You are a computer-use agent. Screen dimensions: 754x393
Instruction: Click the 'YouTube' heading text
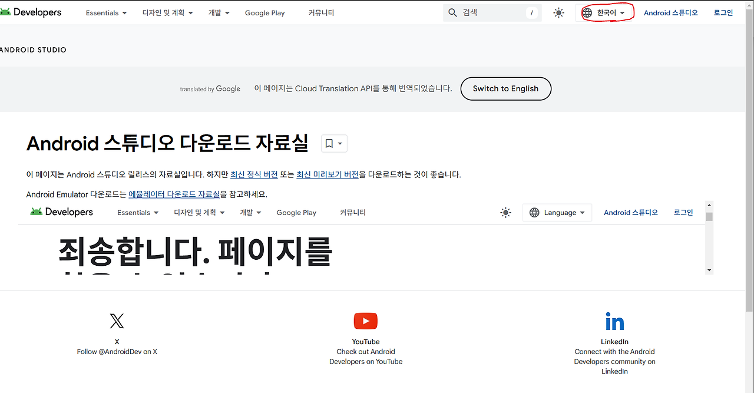[x=366, y=342]
